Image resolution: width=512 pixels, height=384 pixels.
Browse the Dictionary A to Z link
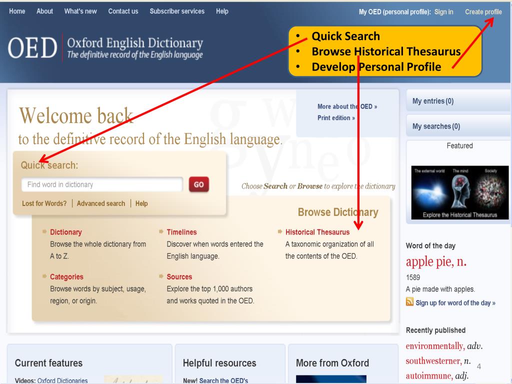[65, 232]
